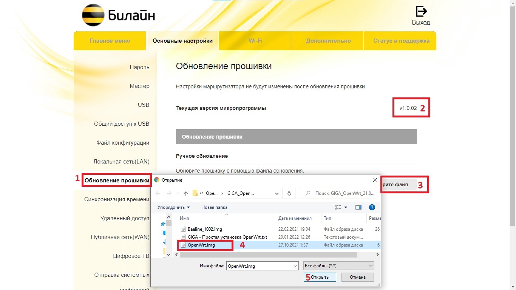The height and width of the screenshot is (290, 516).
Task: Click the file list's right scroll arrow
Action: click(378, 255)
